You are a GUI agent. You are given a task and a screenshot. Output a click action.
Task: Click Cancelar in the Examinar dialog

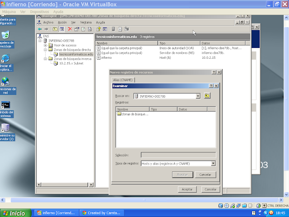[205, 175]
